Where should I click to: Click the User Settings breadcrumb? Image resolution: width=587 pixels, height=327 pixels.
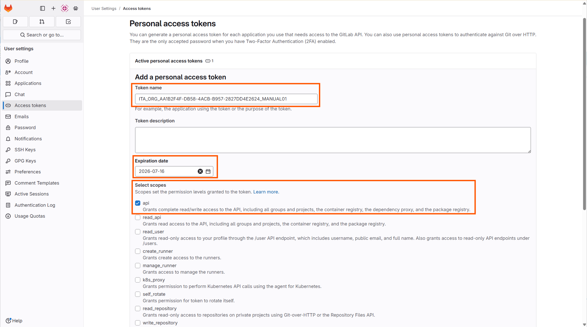click(104, 9)
